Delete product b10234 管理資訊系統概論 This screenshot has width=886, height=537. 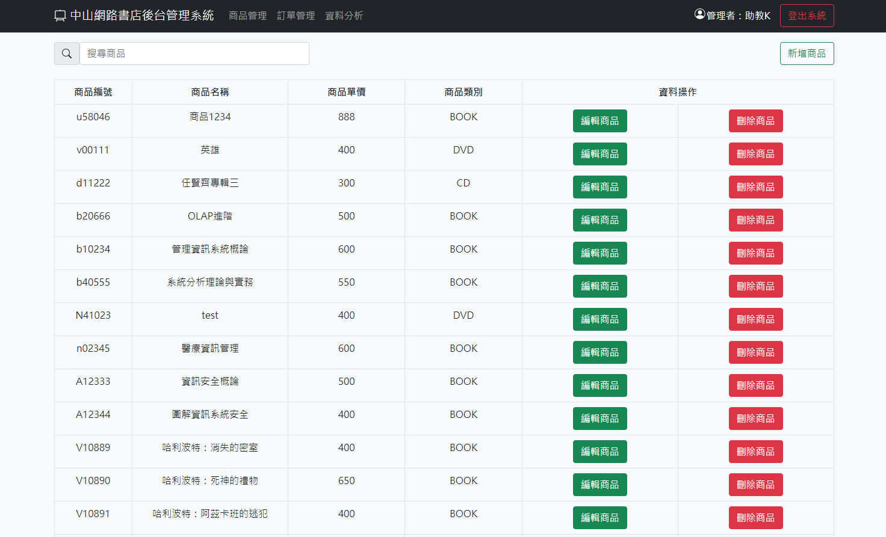pyautogui.click(x=755, y=253)
